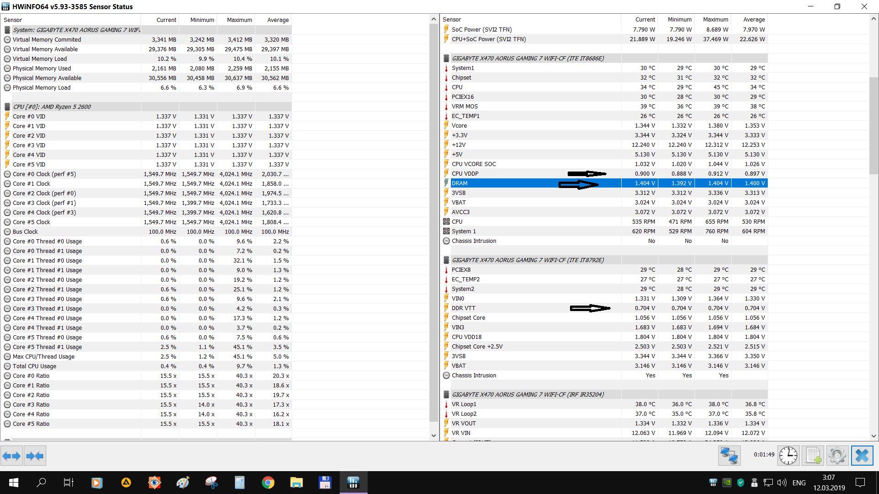879x494 pixels.
Task: Start logging with the spreadsheet plus icon
Action: [x=813, y=456]
